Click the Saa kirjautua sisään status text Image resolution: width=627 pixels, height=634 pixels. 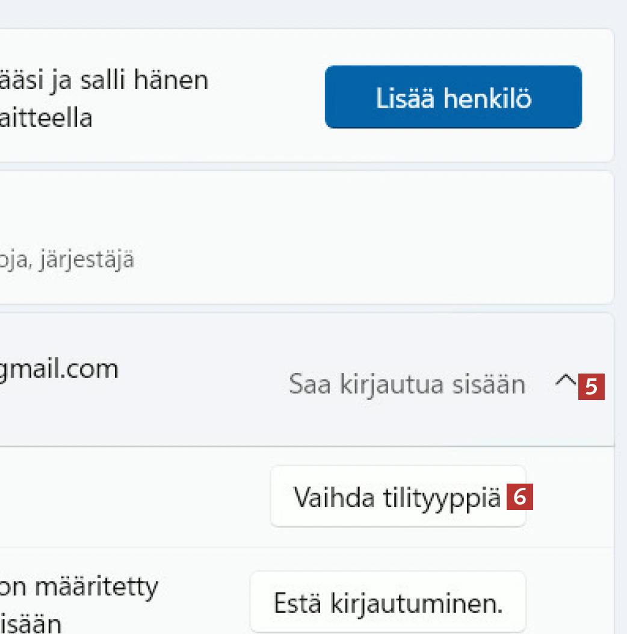pyautogui.click(x=407, y=384)
